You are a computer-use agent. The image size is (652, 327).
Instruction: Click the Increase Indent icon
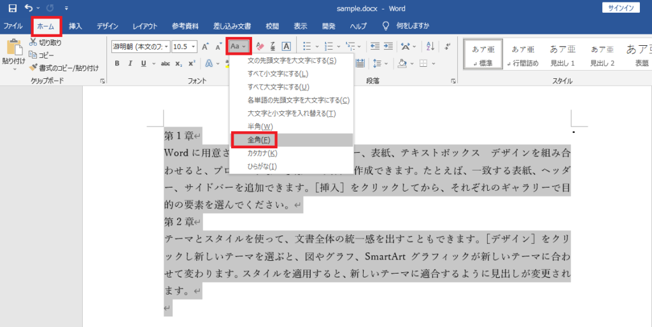pyautogui.click(x=388, y=46)
